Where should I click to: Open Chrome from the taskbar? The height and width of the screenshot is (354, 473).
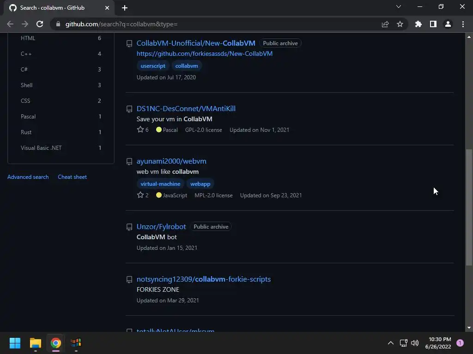pyautogui.click(x=56, y=343)
